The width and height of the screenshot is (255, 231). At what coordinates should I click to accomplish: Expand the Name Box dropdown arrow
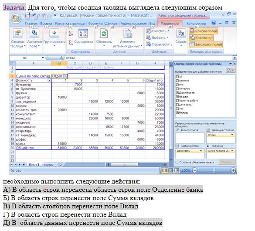coord(43,58)
